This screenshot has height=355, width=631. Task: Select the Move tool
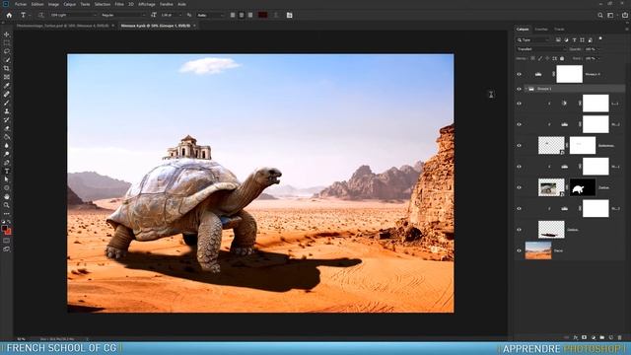pyautogui.click(x=7, y=35)
